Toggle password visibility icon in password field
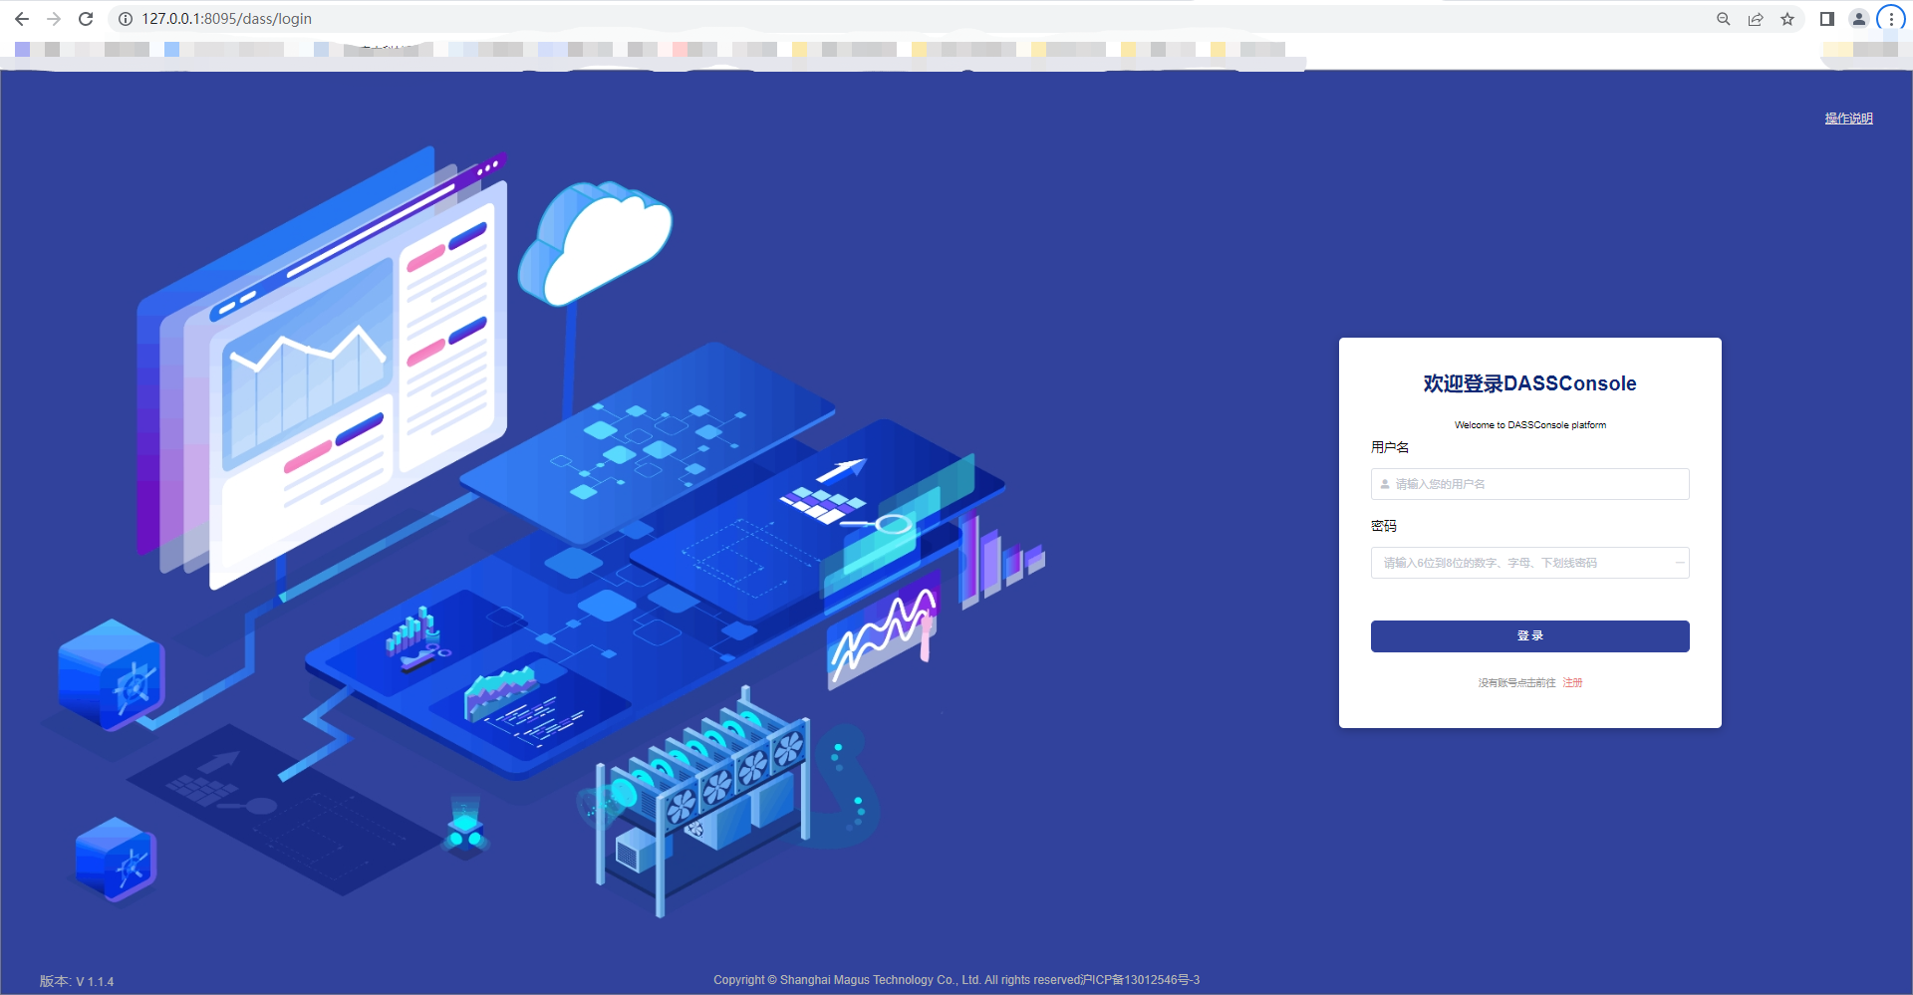This screenshot has height=995, width=1913. pos(1680,563)
